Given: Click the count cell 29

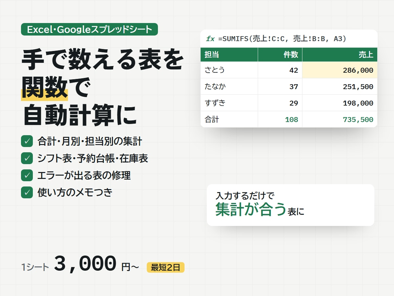Looking at the screenshot, I should coord(280,103).
